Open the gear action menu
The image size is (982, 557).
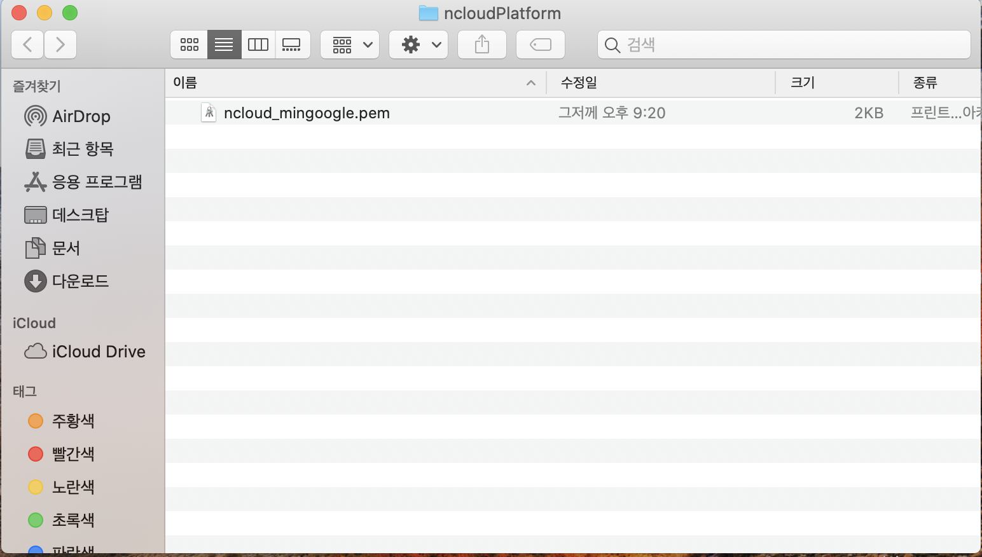pos(418,45)
